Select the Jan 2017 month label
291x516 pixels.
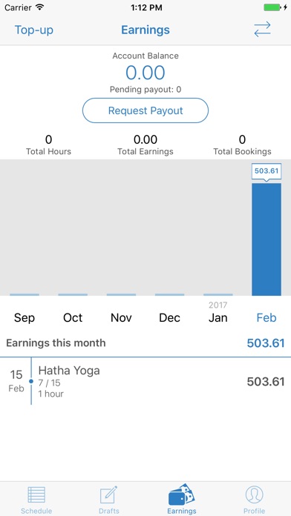coord(218,313)
